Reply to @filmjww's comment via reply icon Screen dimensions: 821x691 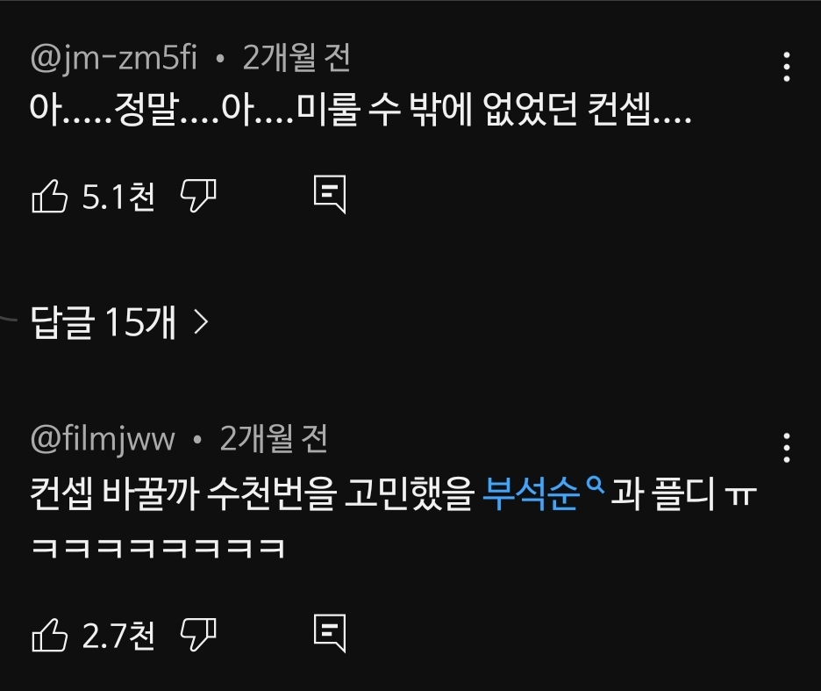coord(330,633)
